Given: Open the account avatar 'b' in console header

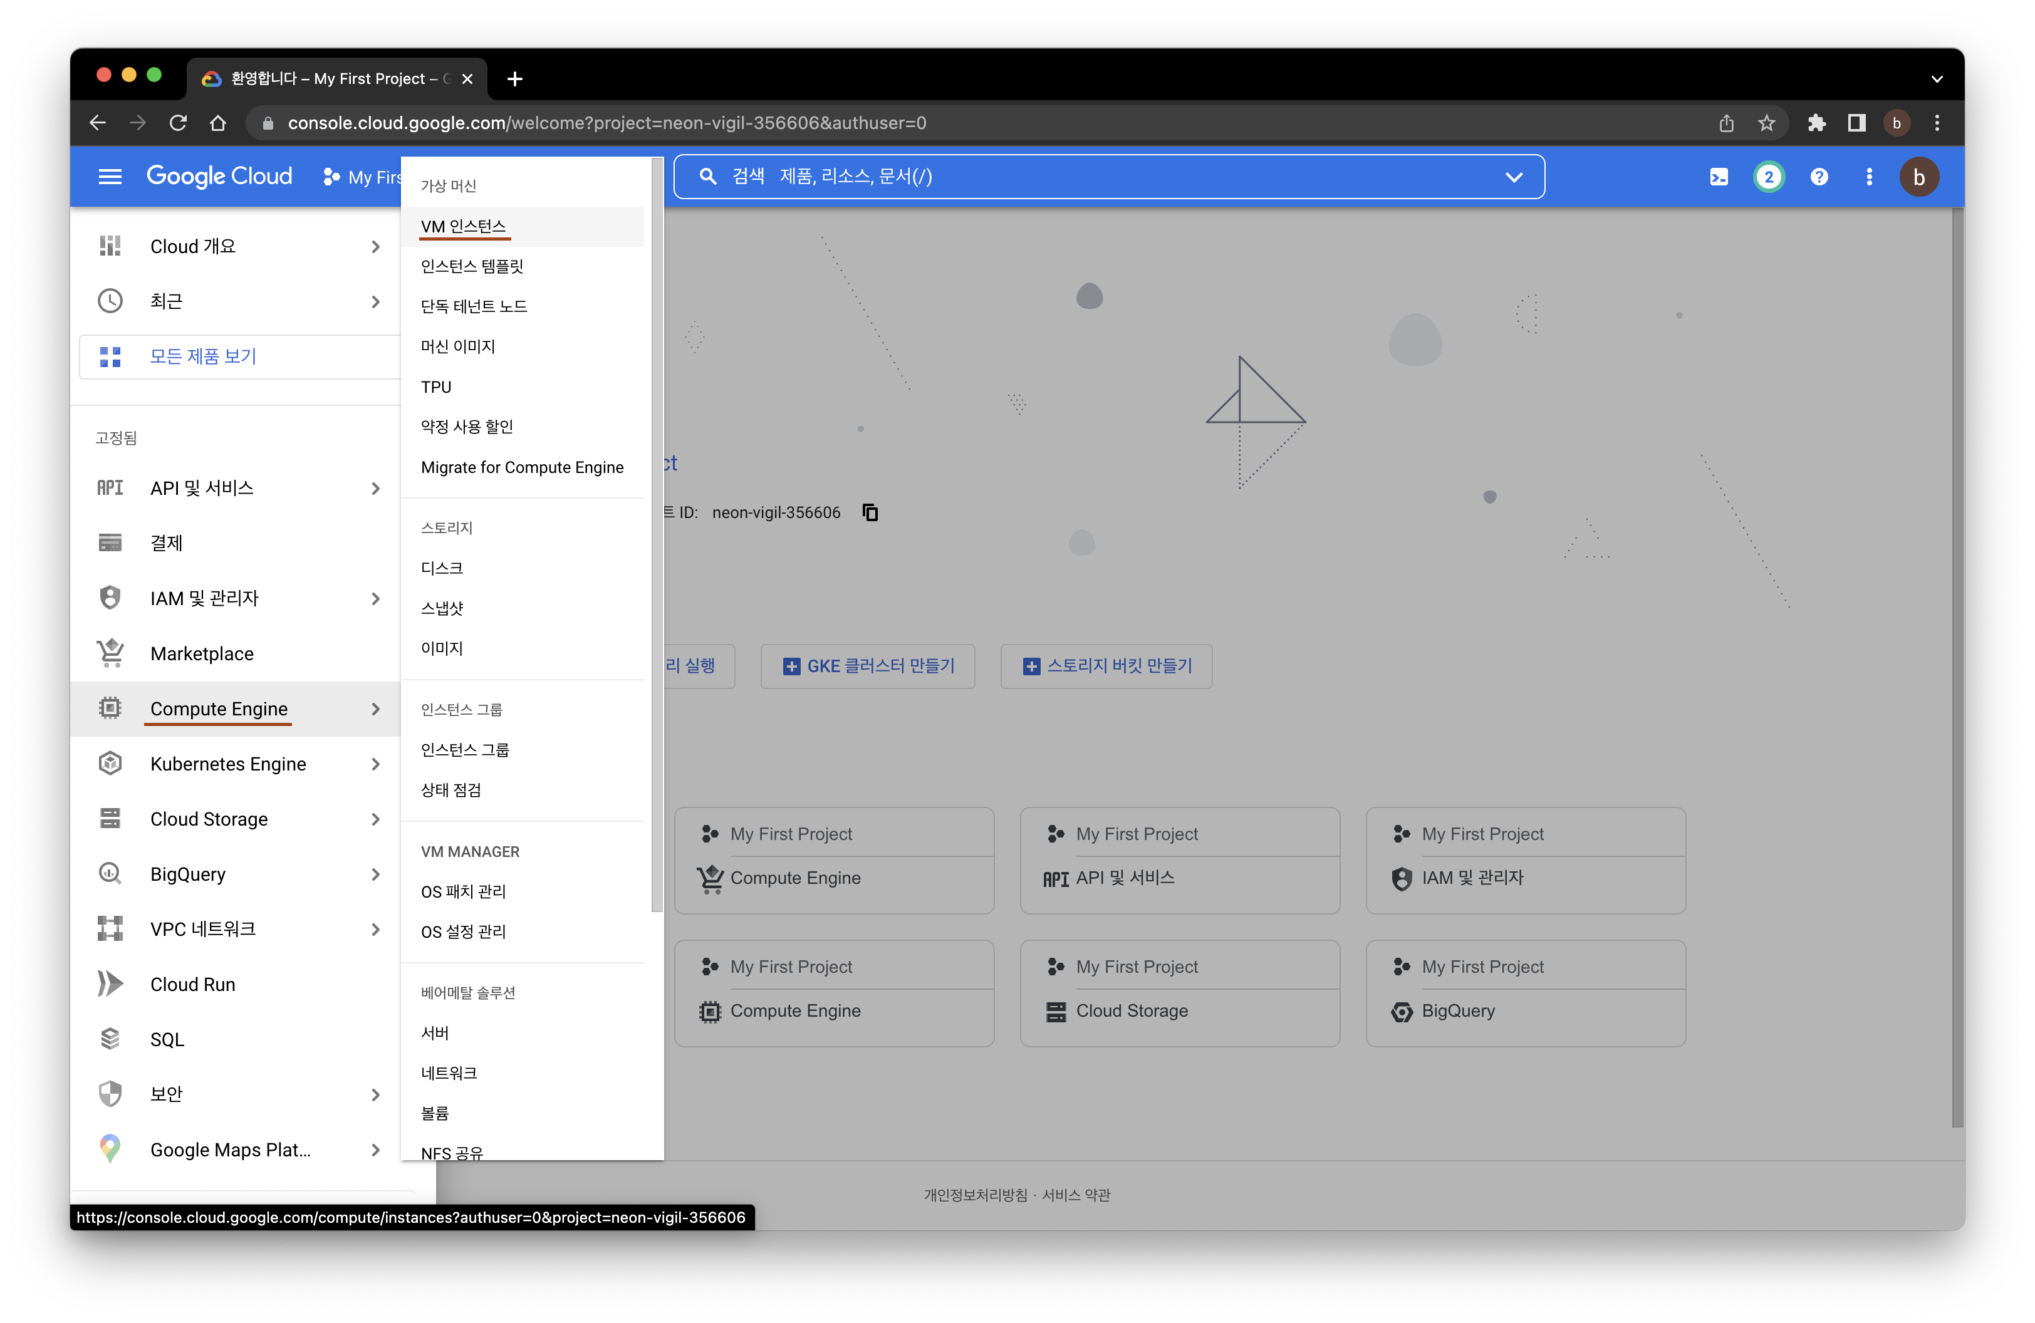Looking at the screenshot, I should (1918, 177).
